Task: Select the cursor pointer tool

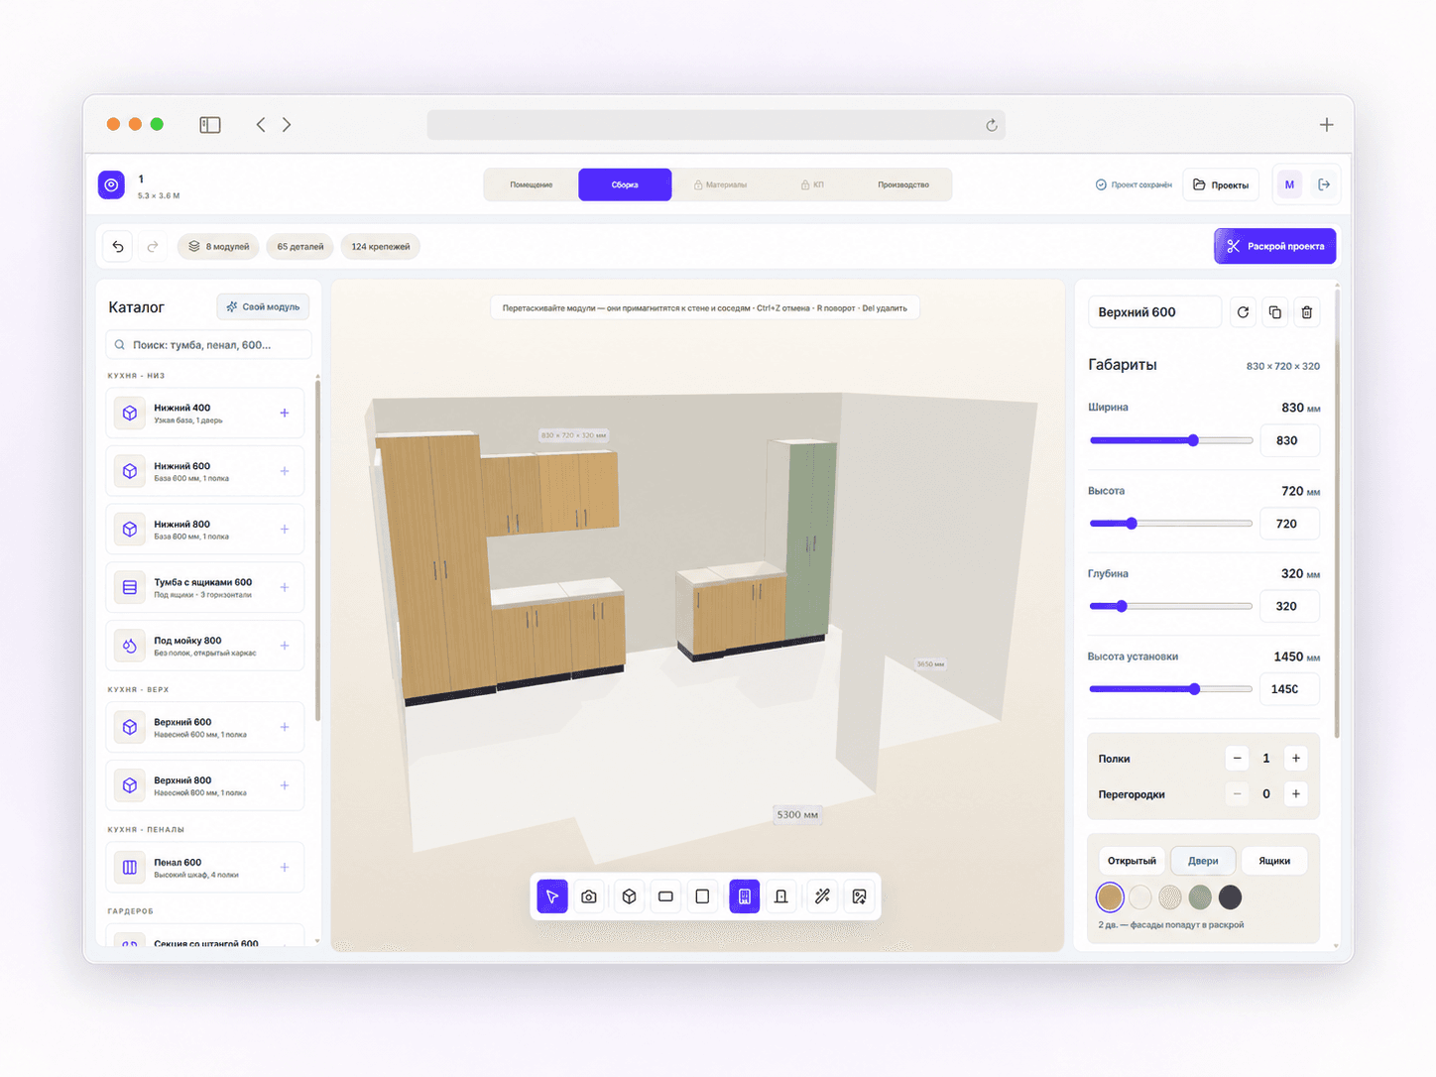Action: pos(552,897)
